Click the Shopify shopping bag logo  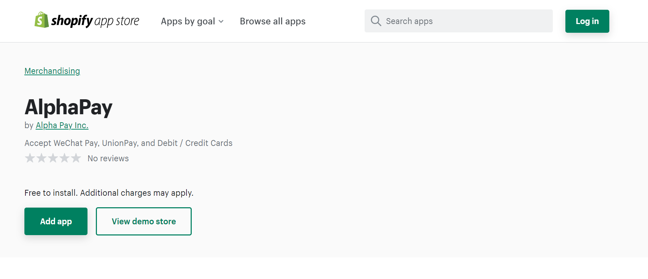(x=41, y=20)
